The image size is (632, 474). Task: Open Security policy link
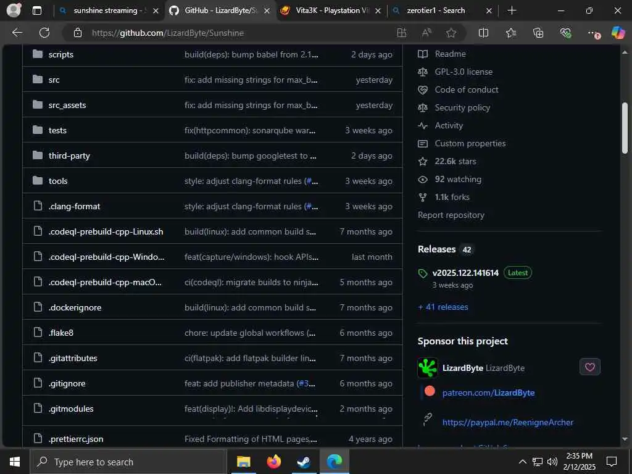click(x=462, y=107)
